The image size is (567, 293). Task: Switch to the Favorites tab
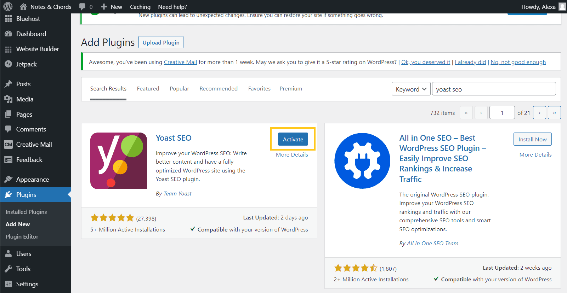tap(259, 89)
